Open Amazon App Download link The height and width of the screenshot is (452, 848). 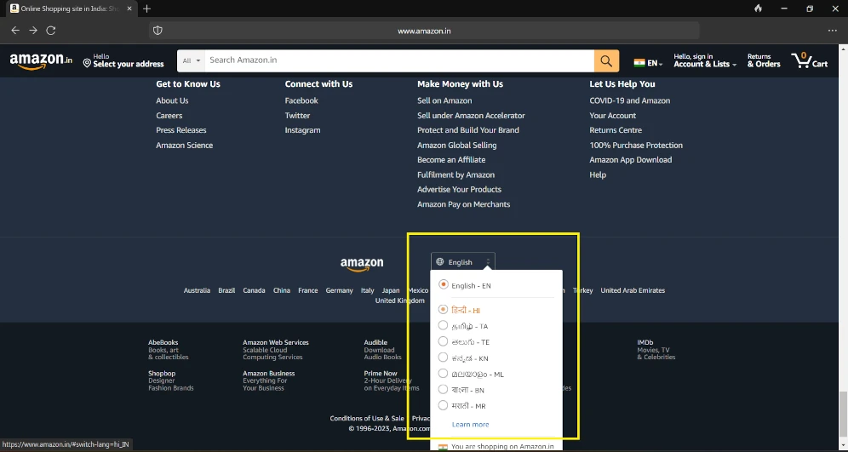[x=631, y=160]
